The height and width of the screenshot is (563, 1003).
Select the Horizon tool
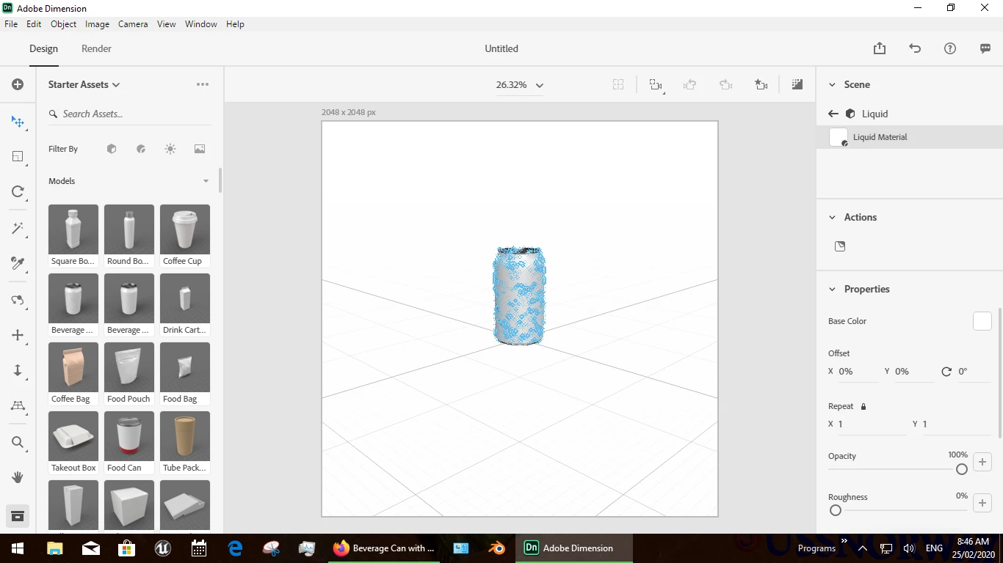(18, 405)
